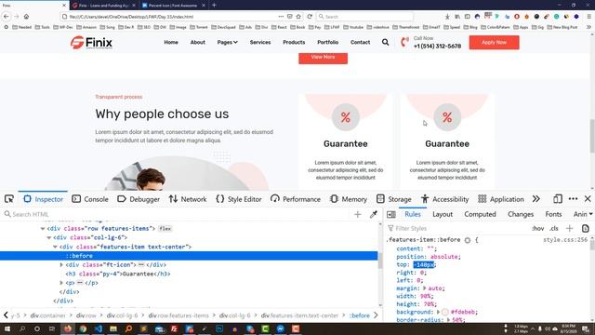Toggle the .cls class panel
Viewport: 595px width, 335px height.
(554, 228)
